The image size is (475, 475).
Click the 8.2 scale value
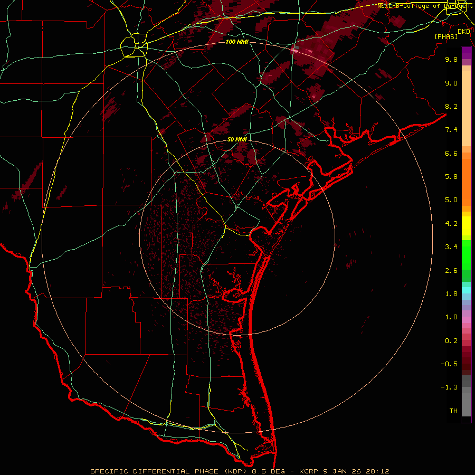451,106
